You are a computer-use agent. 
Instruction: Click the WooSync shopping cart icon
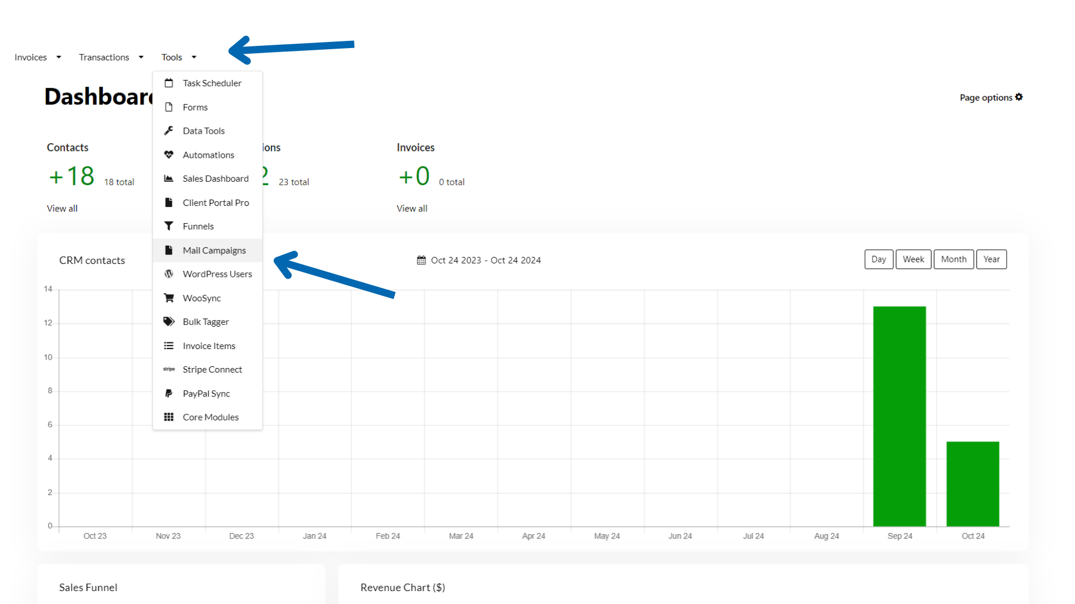point(169,298)
